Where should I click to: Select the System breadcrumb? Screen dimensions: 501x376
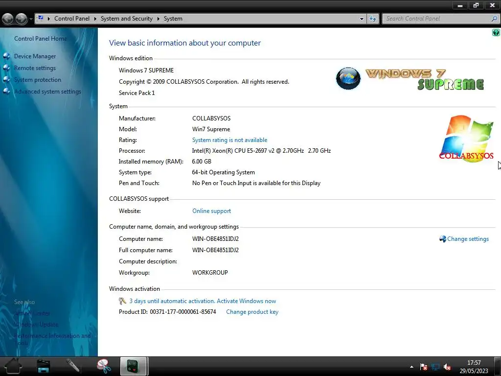coord(173,19)
